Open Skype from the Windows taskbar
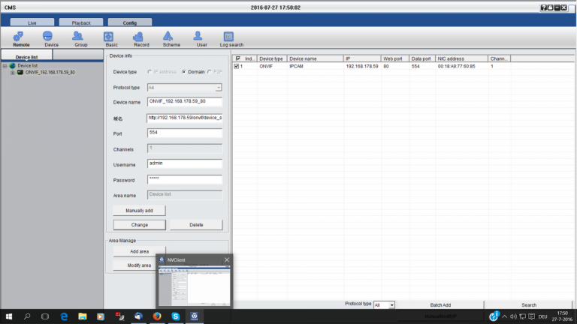 click(175, 316)
